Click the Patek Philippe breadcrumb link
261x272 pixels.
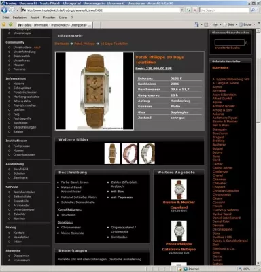(x=84, y=44)
